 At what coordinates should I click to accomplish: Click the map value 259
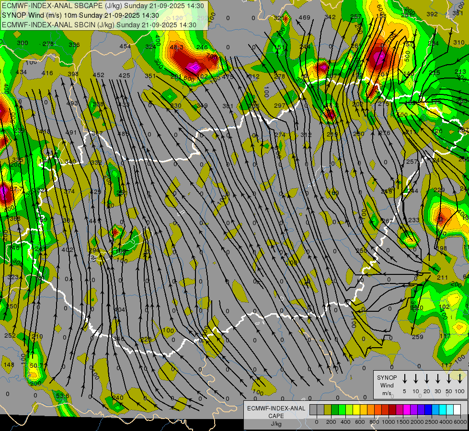(x=418, y=337)
